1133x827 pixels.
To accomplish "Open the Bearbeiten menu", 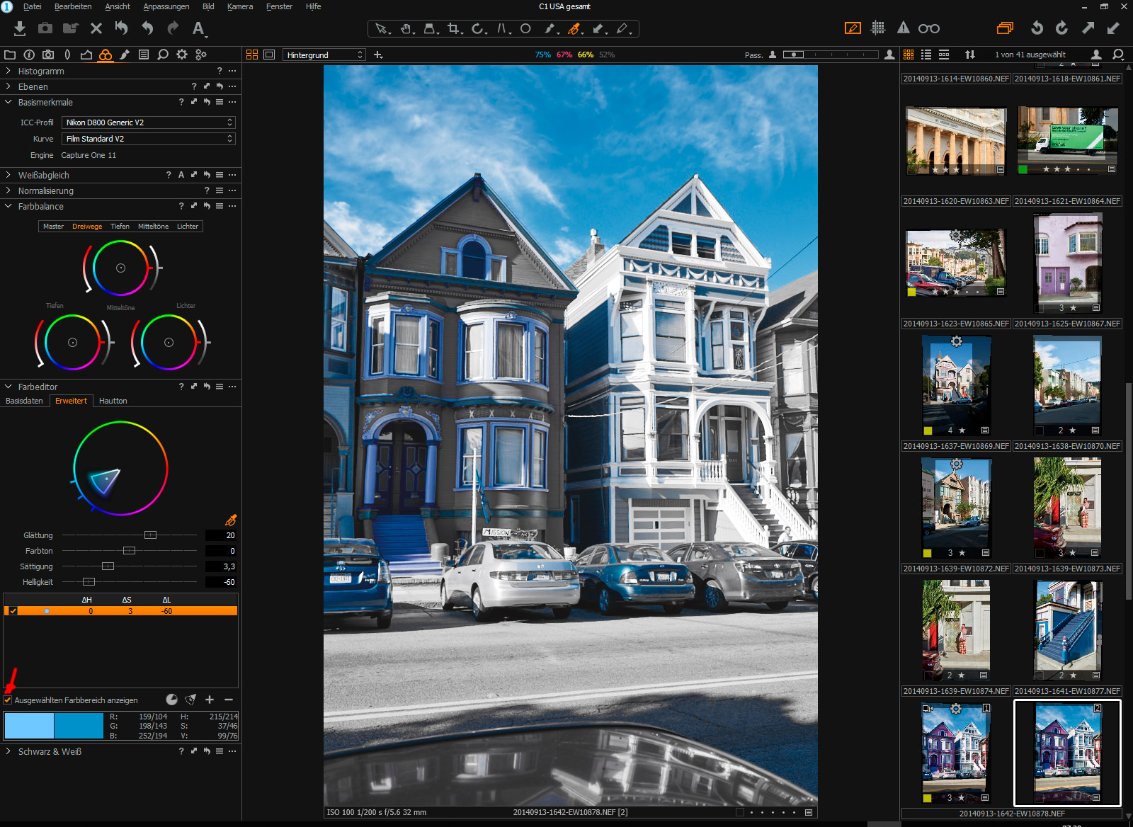I will tap(73, 6).
